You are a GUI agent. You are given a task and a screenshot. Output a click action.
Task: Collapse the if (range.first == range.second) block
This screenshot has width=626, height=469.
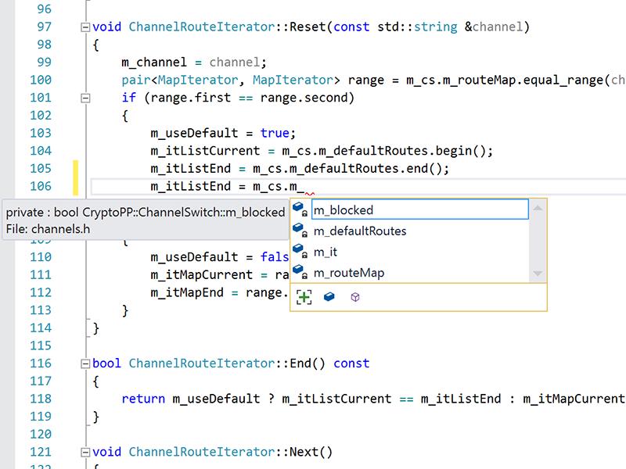(85, 98)
